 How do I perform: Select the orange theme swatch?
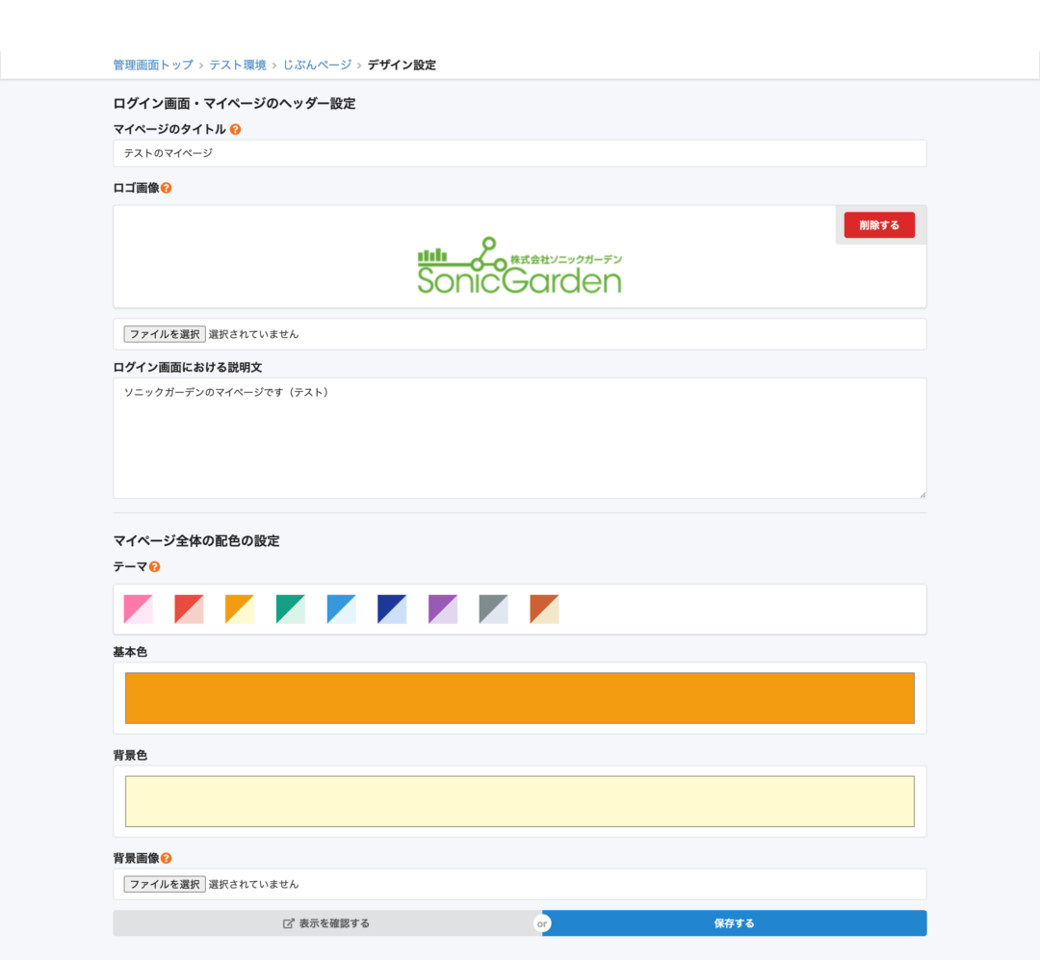tap(239, 609)
